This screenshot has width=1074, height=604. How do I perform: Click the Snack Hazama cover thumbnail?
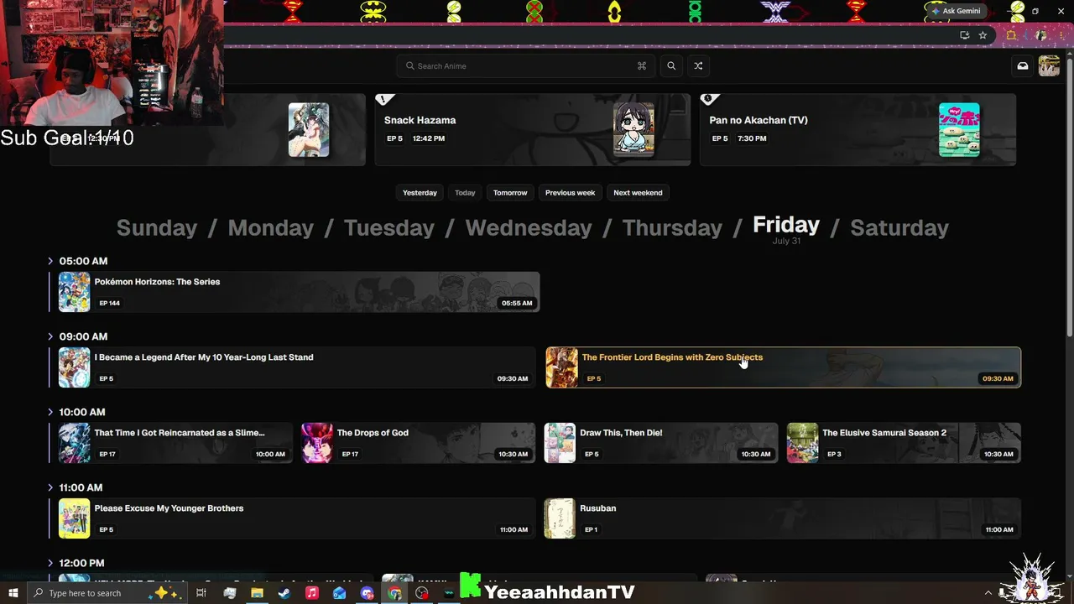coord(633,129)
